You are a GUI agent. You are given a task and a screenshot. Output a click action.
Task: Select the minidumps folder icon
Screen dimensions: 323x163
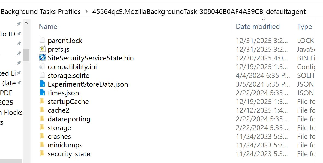[x=42, y=145]
